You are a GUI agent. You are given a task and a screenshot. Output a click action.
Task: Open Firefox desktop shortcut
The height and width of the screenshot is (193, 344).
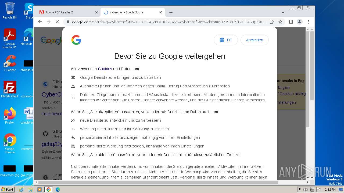point(10,116)
